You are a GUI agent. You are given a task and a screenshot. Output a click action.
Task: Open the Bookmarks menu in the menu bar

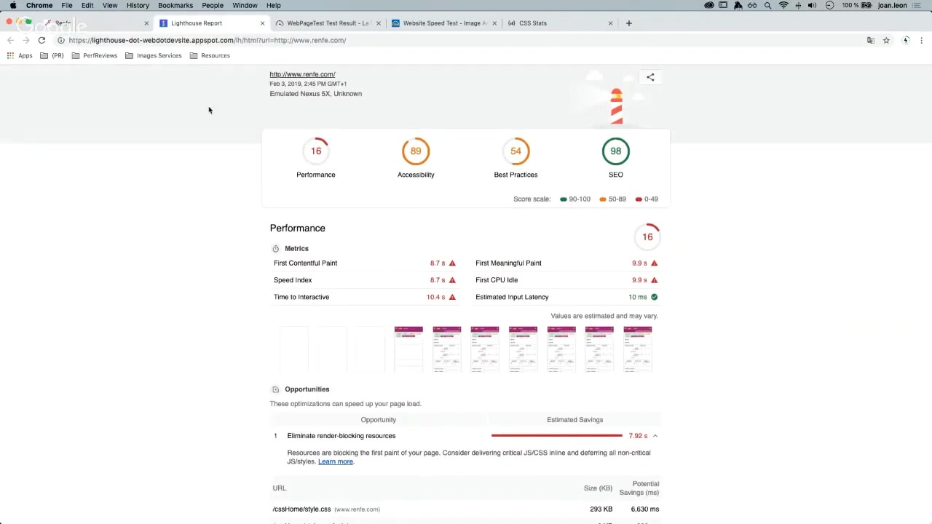pos(175,5)
